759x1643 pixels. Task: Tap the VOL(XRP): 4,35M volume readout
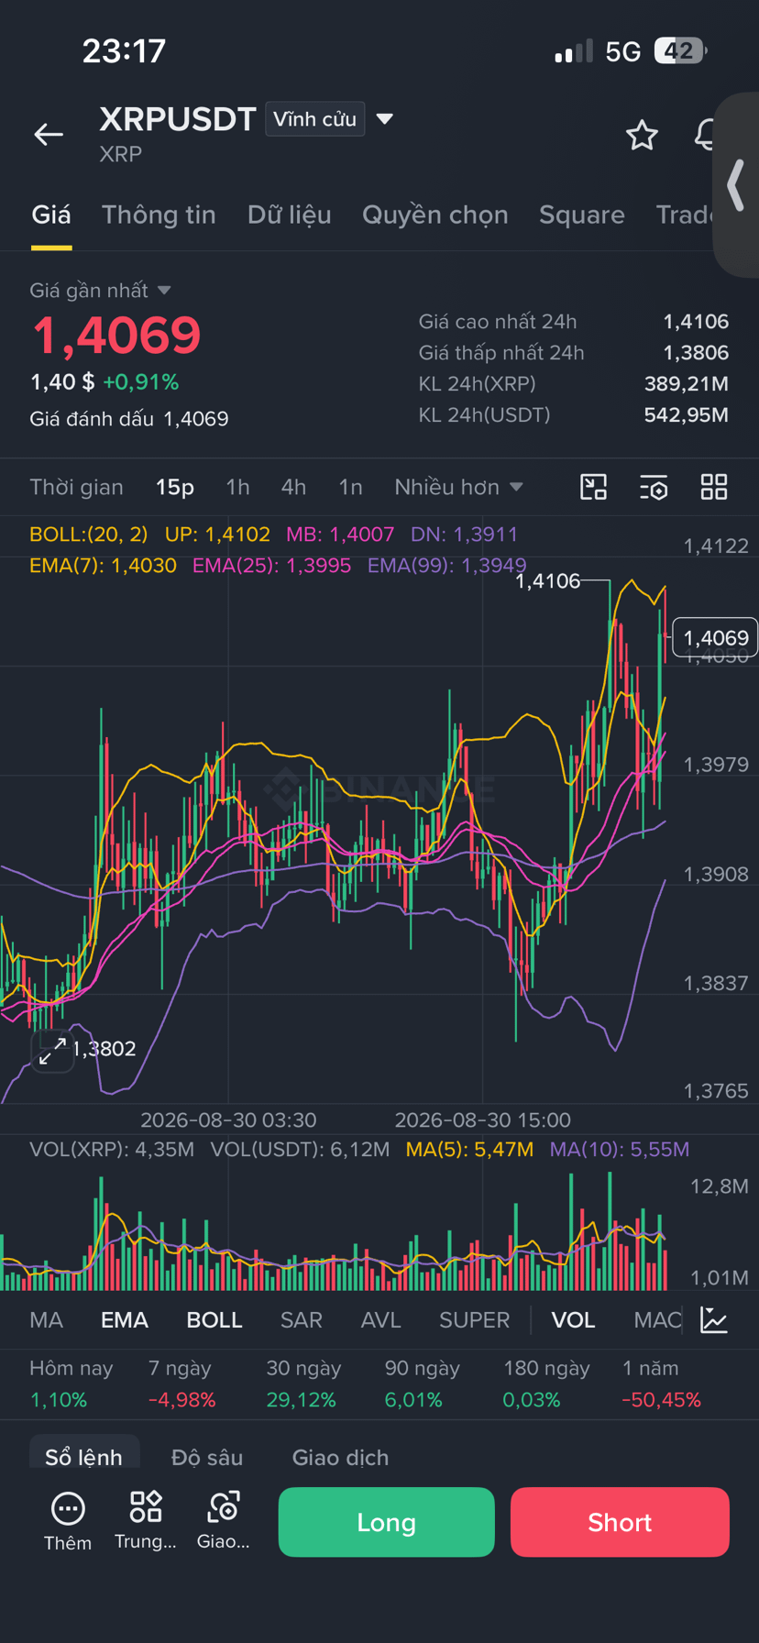pos(112,1150)
